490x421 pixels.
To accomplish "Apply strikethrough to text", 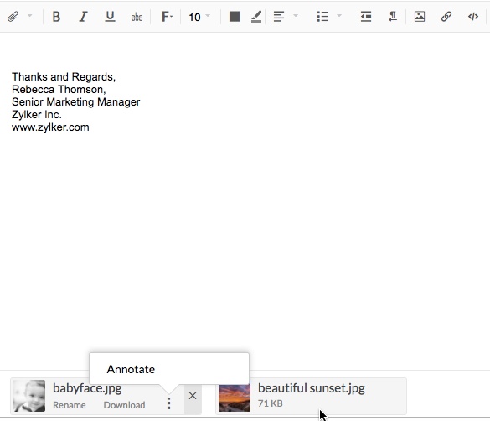I will coord(137,17).
